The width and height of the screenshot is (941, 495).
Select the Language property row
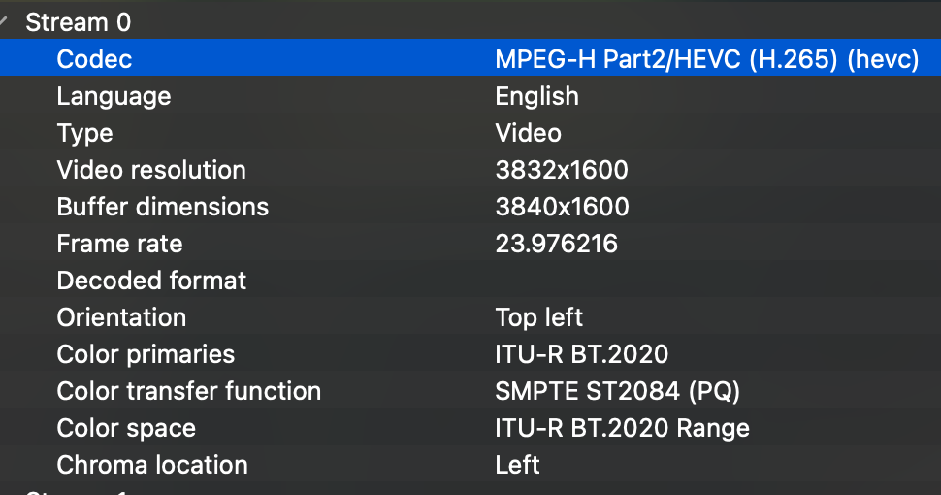pyautogui.click(x=114, y=96)
